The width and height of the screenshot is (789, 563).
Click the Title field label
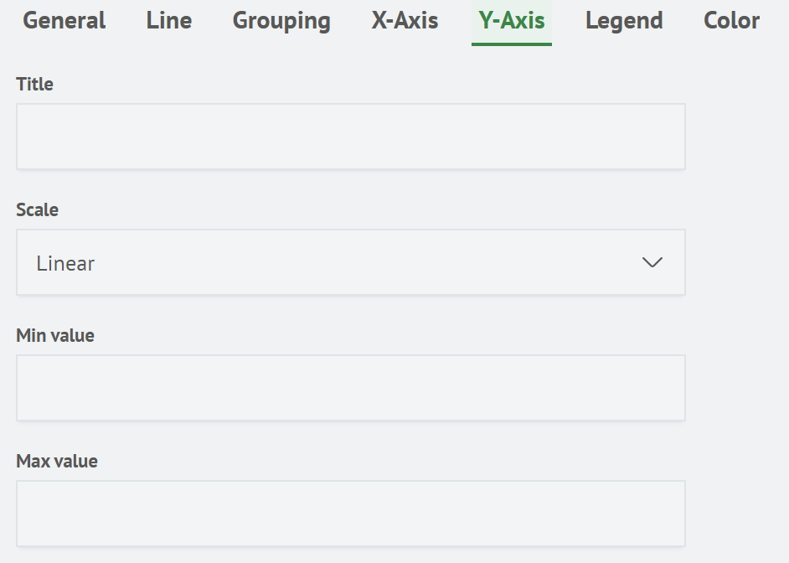[x=35, y=85]
